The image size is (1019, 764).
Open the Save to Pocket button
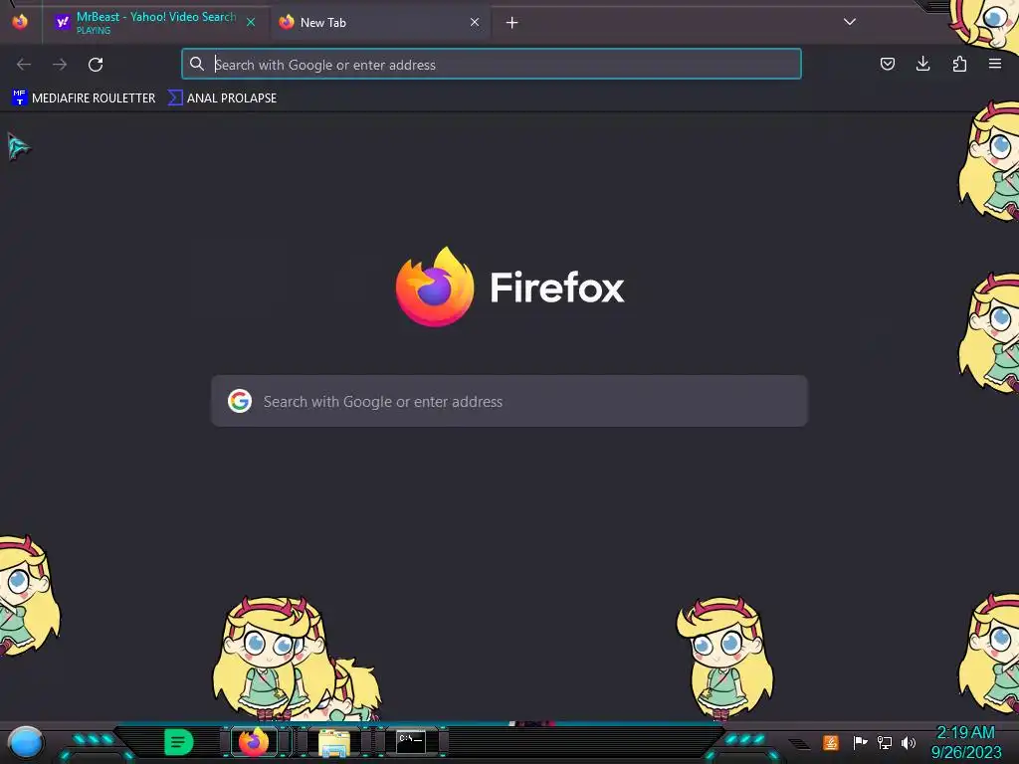point(887,64)
